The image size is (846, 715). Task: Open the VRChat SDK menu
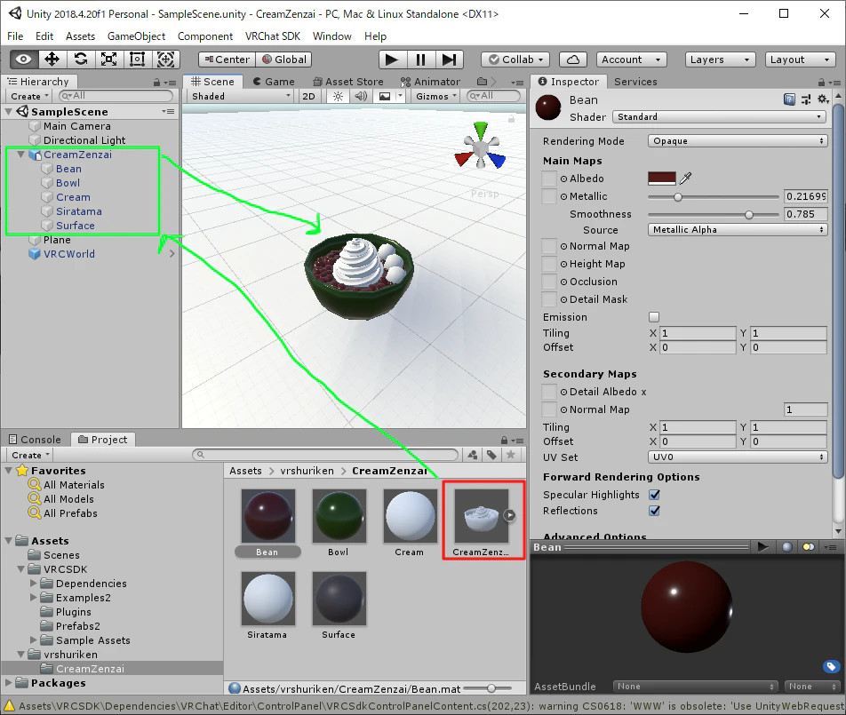pos(273,36)
